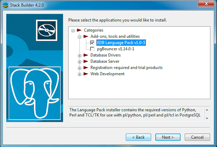
Task: Click the arrow icon beside Registration-required and trial products
Action: 85,68
